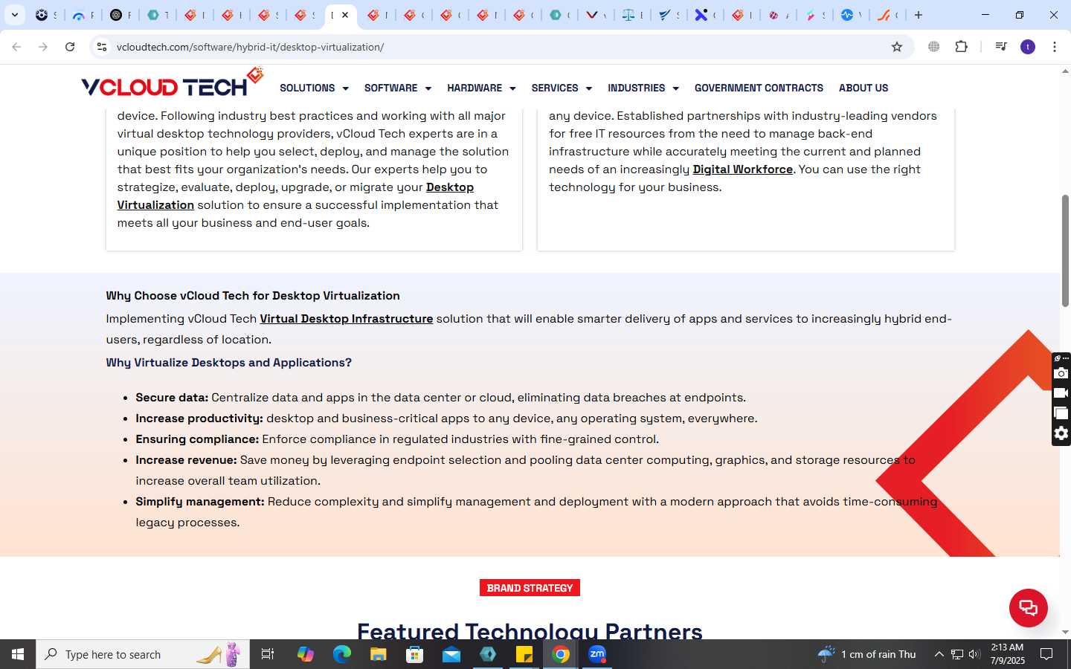Screen dimensions: 1071x669
Task: Open the volume control tray icon
Action: (974, 654)
